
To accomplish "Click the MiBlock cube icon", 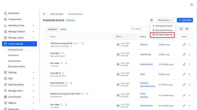I will click(5, 103).
